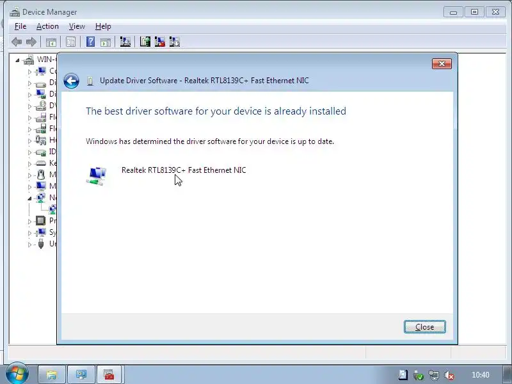
Task: Click the network adapter icon beside Realtek RTL8139C+ in the dialog
Action: tap(97, 175)
